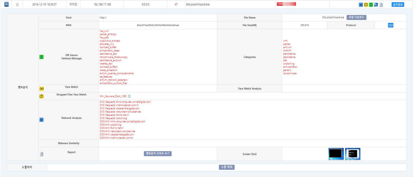
Task: Click the 분석완료 status button
Action: [x=398, y=5]
